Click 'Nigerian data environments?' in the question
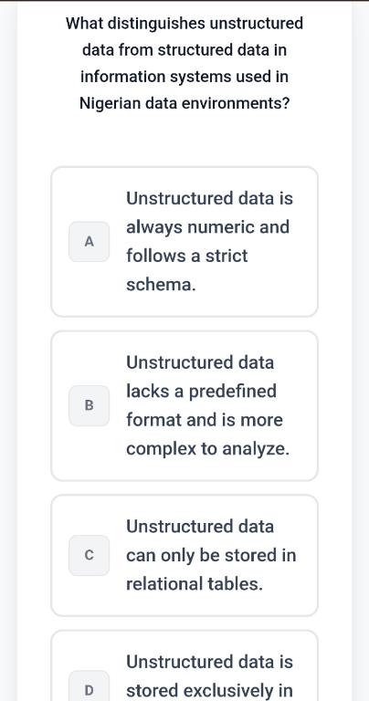This screenshot has width=369, height=701. (184, 104)
